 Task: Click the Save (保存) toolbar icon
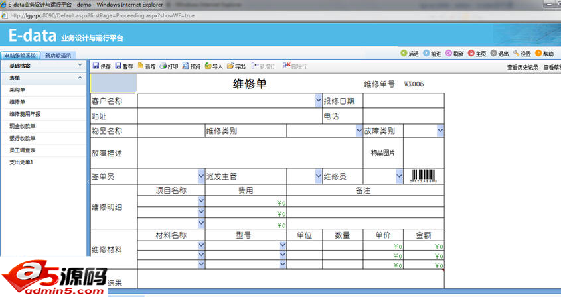pos(96,66)
